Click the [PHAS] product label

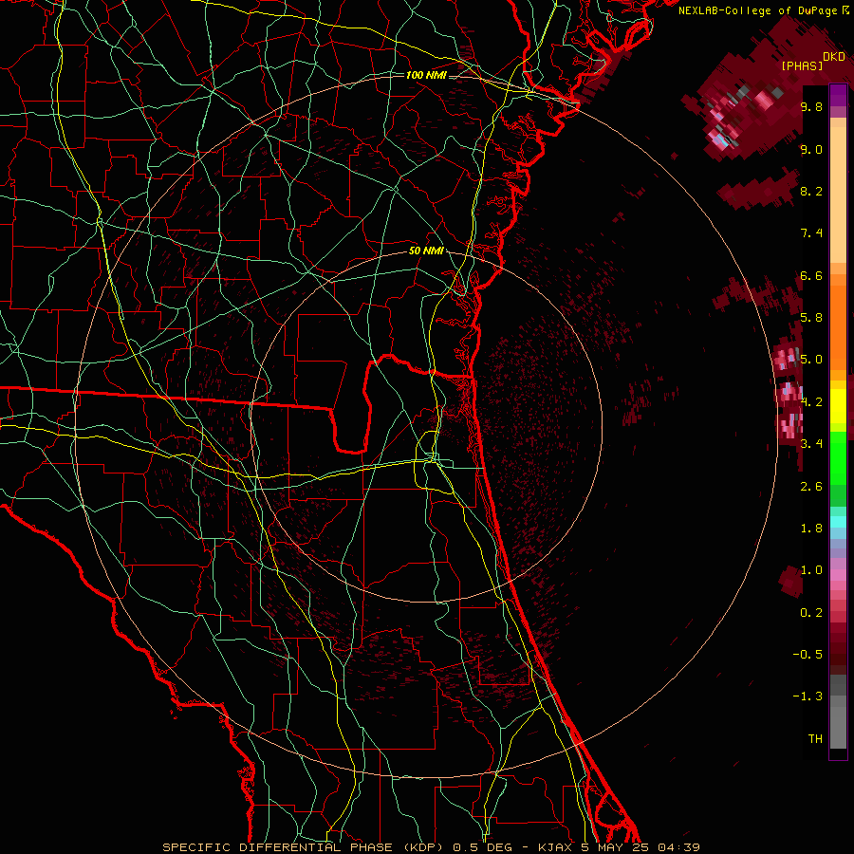click(x=802, y=66)
